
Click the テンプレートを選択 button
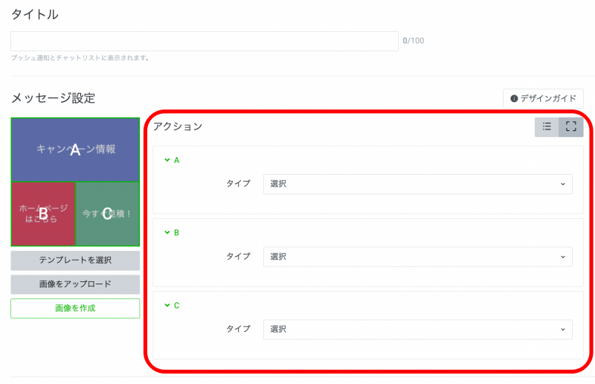tap(75, 260)
